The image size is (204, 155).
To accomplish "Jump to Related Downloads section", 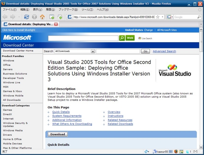I will (120, 124).
